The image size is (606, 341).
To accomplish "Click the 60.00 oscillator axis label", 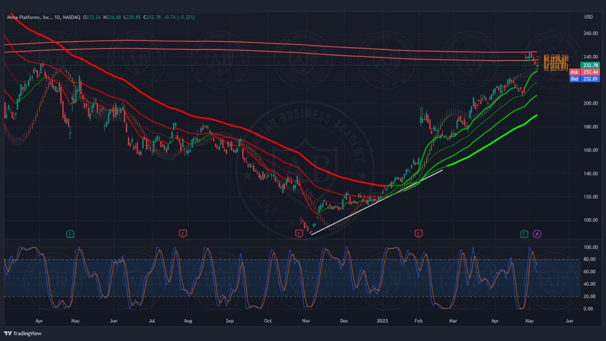I will click(x=589, y=272).
